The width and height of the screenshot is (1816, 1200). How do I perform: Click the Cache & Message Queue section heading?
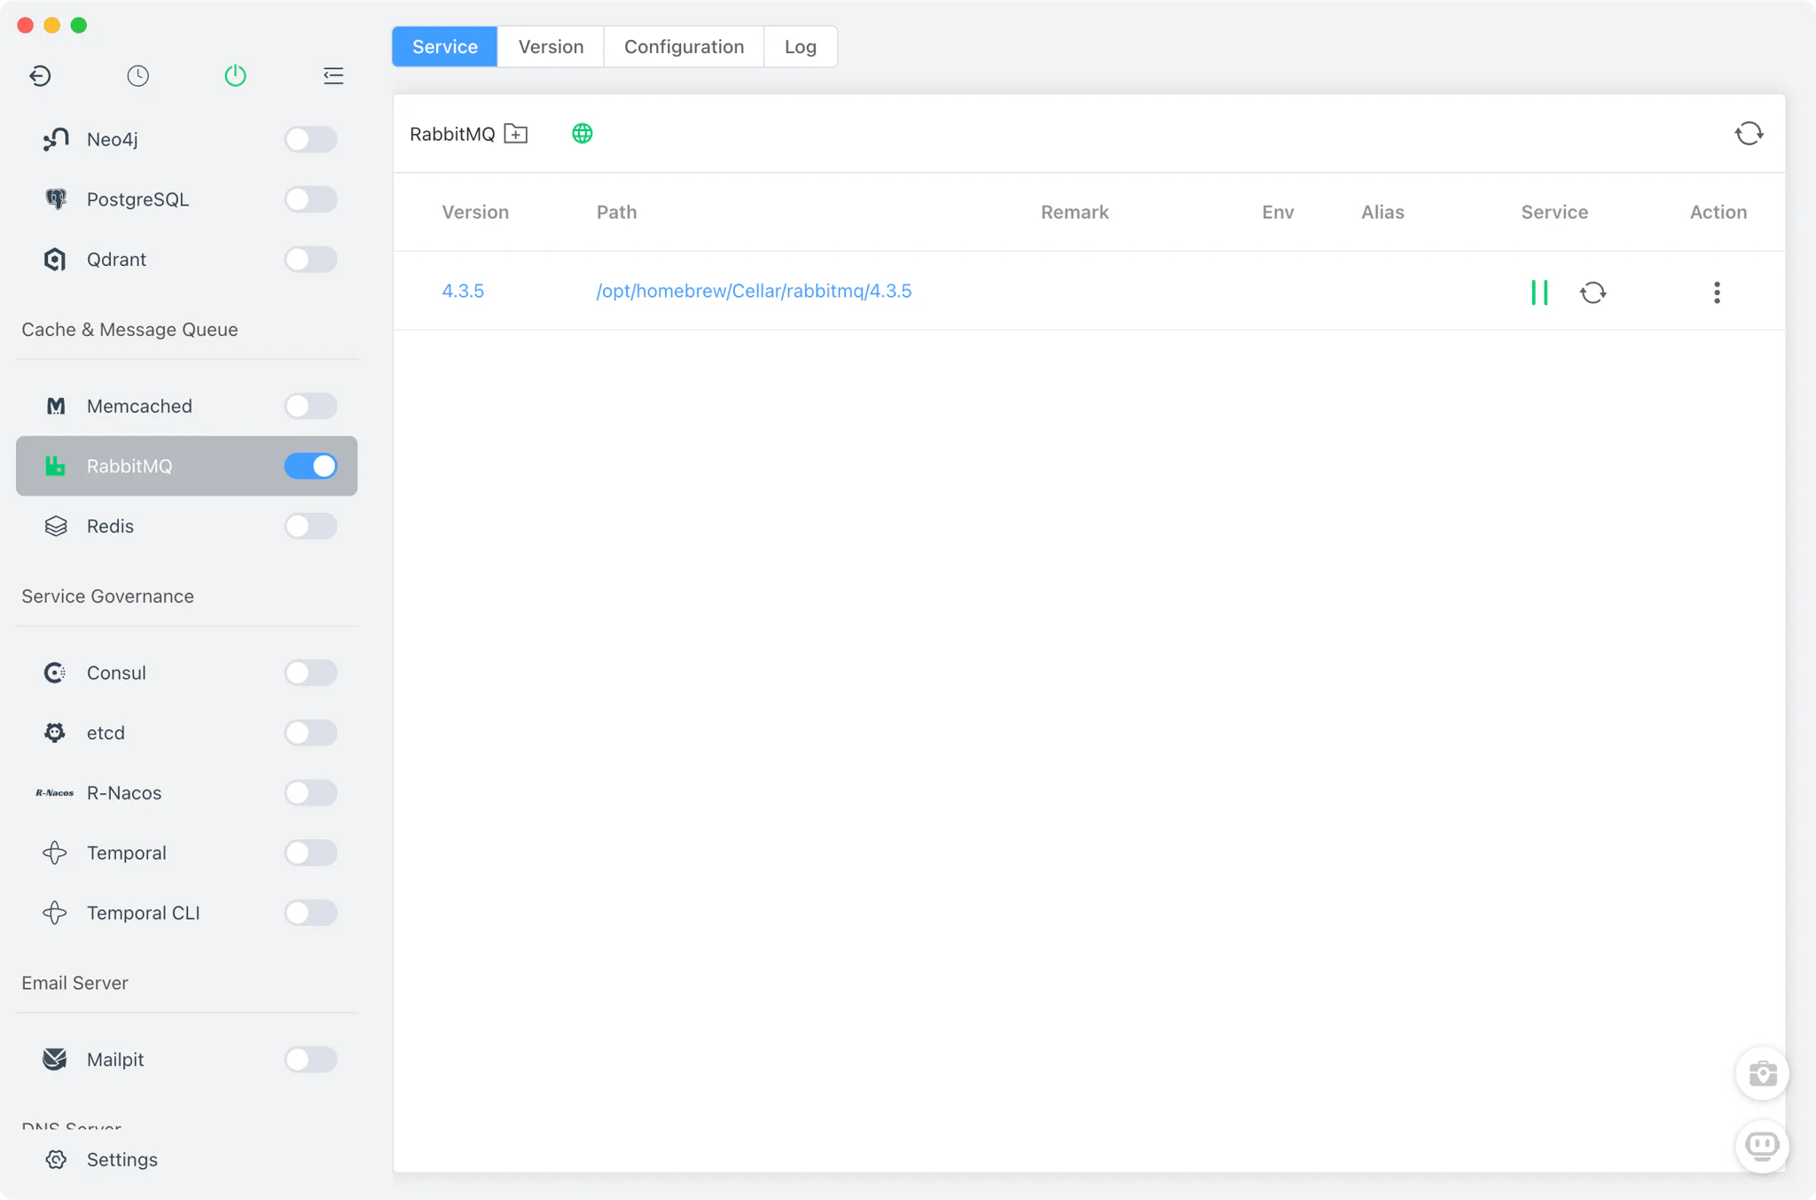pos(129,330)
